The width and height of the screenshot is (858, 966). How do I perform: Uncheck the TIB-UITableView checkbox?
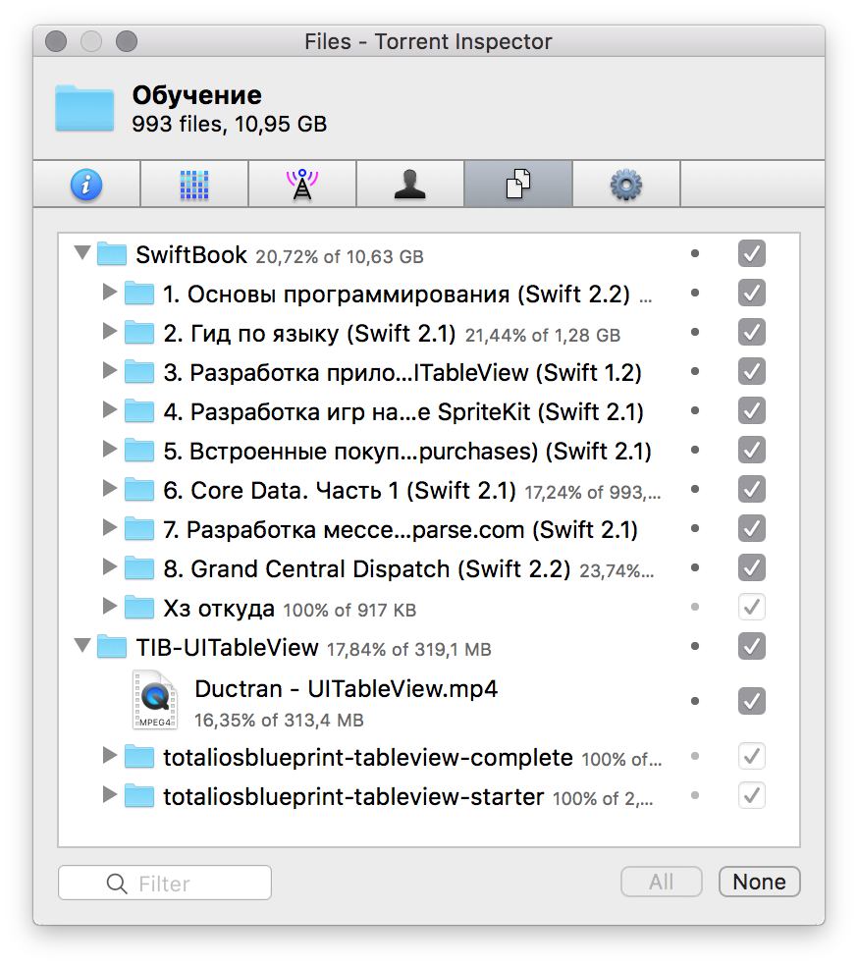point(751,646)
